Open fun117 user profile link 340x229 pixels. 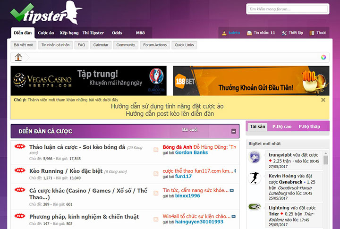(183, 176)
